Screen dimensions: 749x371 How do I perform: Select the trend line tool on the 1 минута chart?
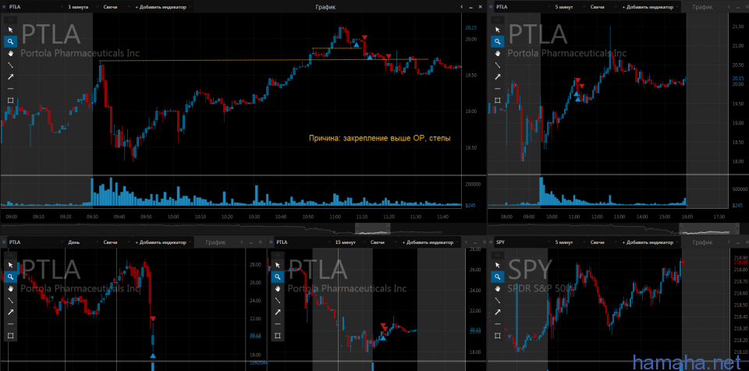(10, 65)
